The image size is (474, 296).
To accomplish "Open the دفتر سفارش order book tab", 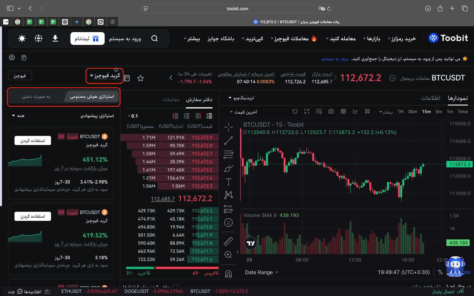I will click(199, 100).
